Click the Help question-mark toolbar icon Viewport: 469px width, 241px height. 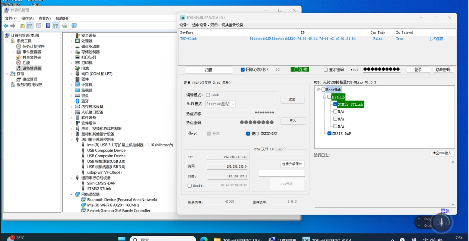[x=48, y=26]
